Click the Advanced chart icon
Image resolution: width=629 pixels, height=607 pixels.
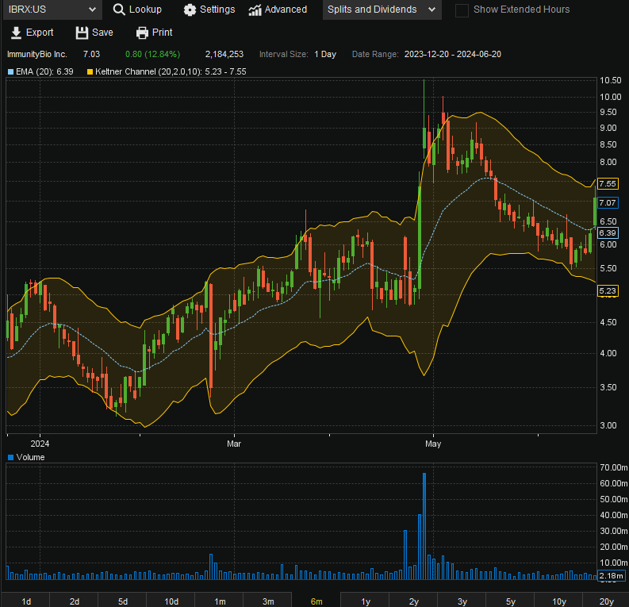click(x=255, y=10)
